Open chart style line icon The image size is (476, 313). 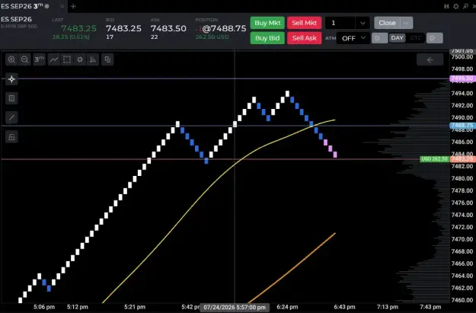click(x=54, y=59)
